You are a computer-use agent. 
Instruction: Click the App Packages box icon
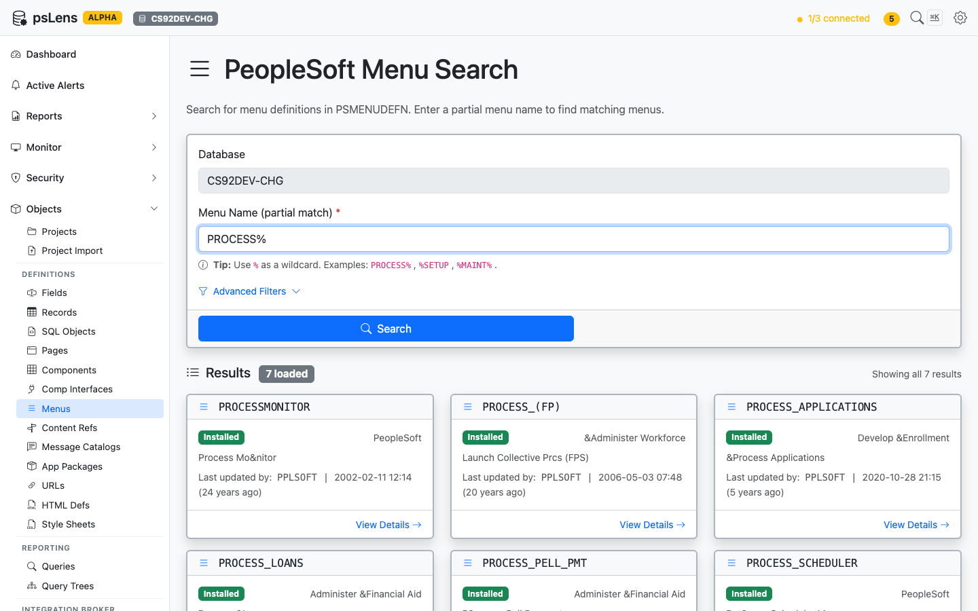click(32, 466)
